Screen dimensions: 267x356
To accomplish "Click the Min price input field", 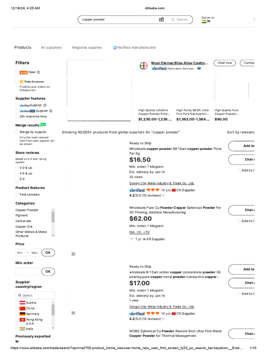I will (21, 253).
